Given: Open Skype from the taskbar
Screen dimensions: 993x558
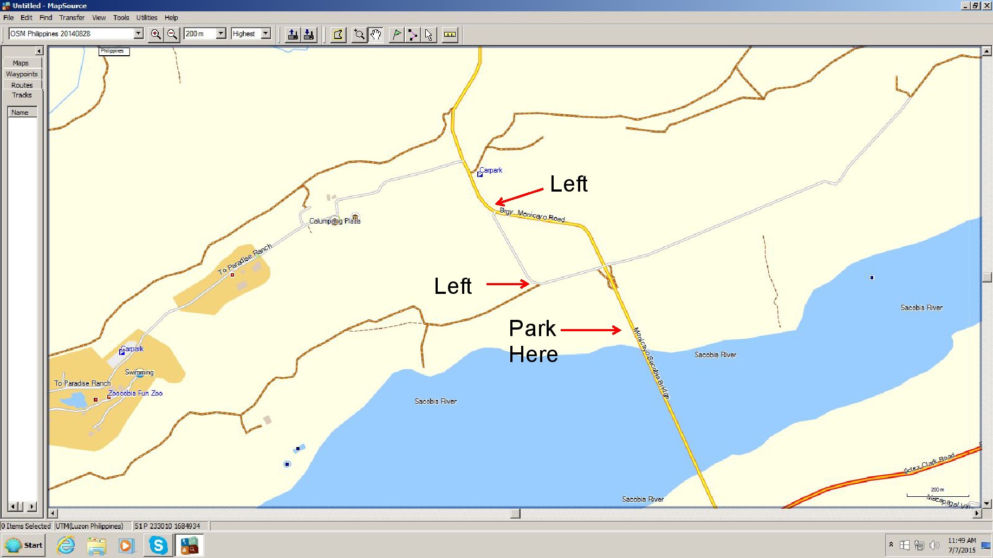Looking at the screenshot, I should click(x=158, y=545).
